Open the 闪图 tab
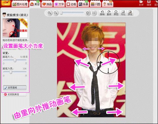 pyautogui.click(x=96, y=4)
